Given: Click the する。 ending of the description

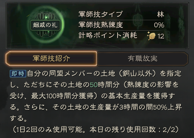Looking at the screenshot, I should [x=18, y=119].
